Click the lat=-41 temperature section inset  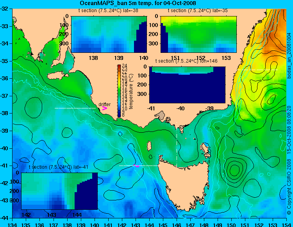click(x=59, y=191)
